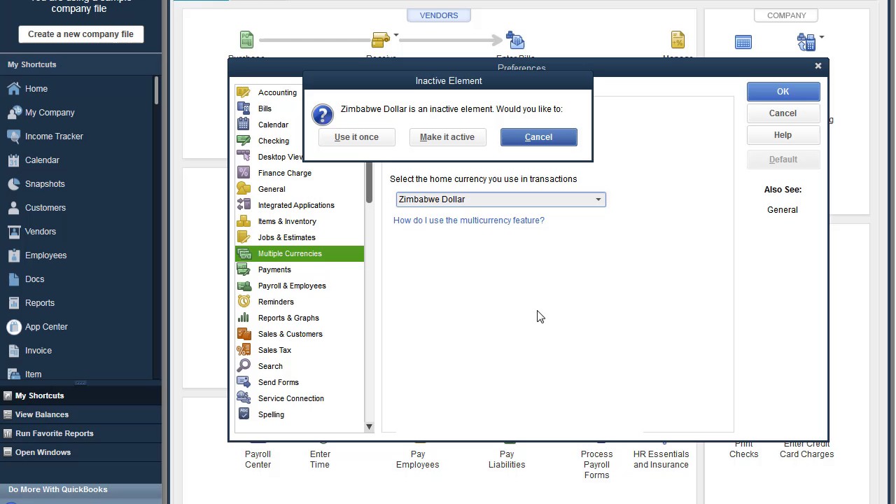This screenshot has height=504, width=896.
Task: Click the Sales & Customers icon
Action: (244, 334)
